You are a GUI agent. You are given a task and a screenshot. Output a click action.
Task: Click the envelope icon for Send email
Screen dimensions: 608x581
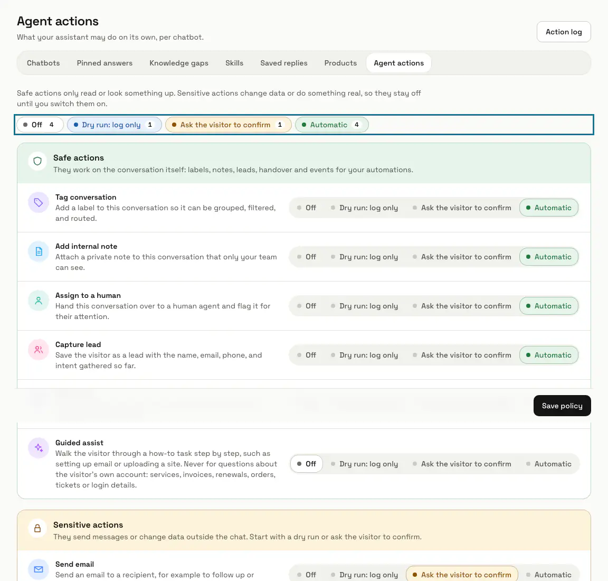(39, 569)
